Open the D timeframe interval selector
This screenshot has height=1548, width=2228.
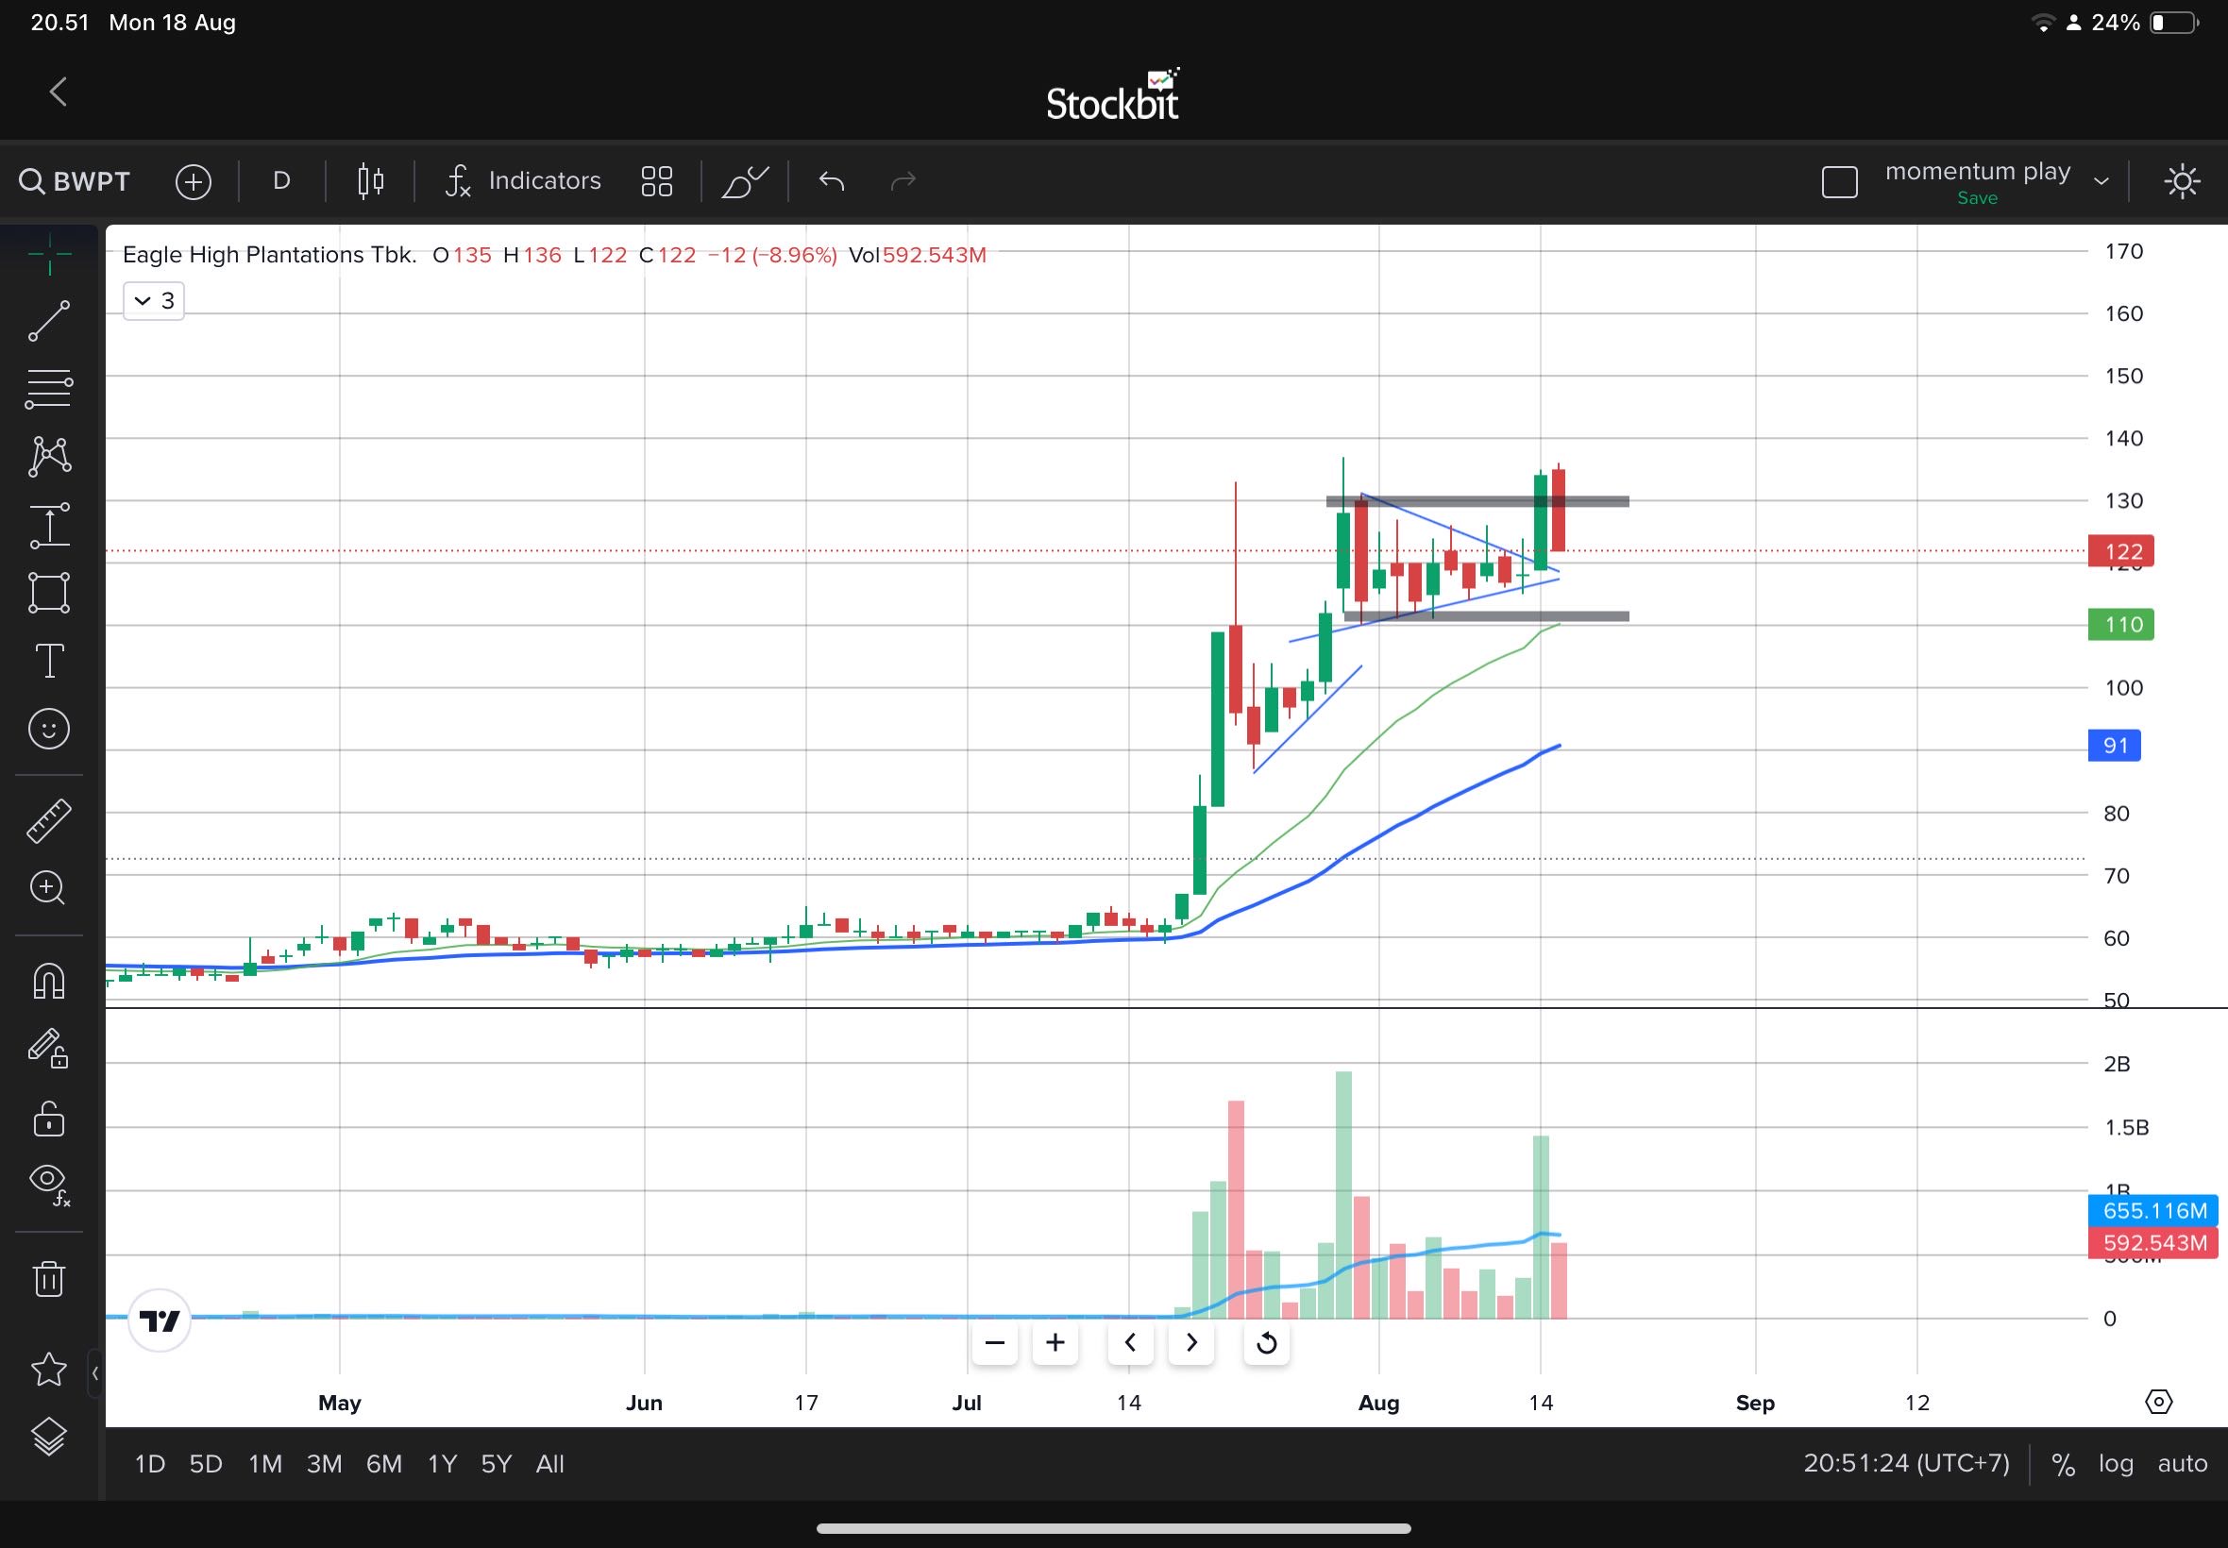(281, 181)
